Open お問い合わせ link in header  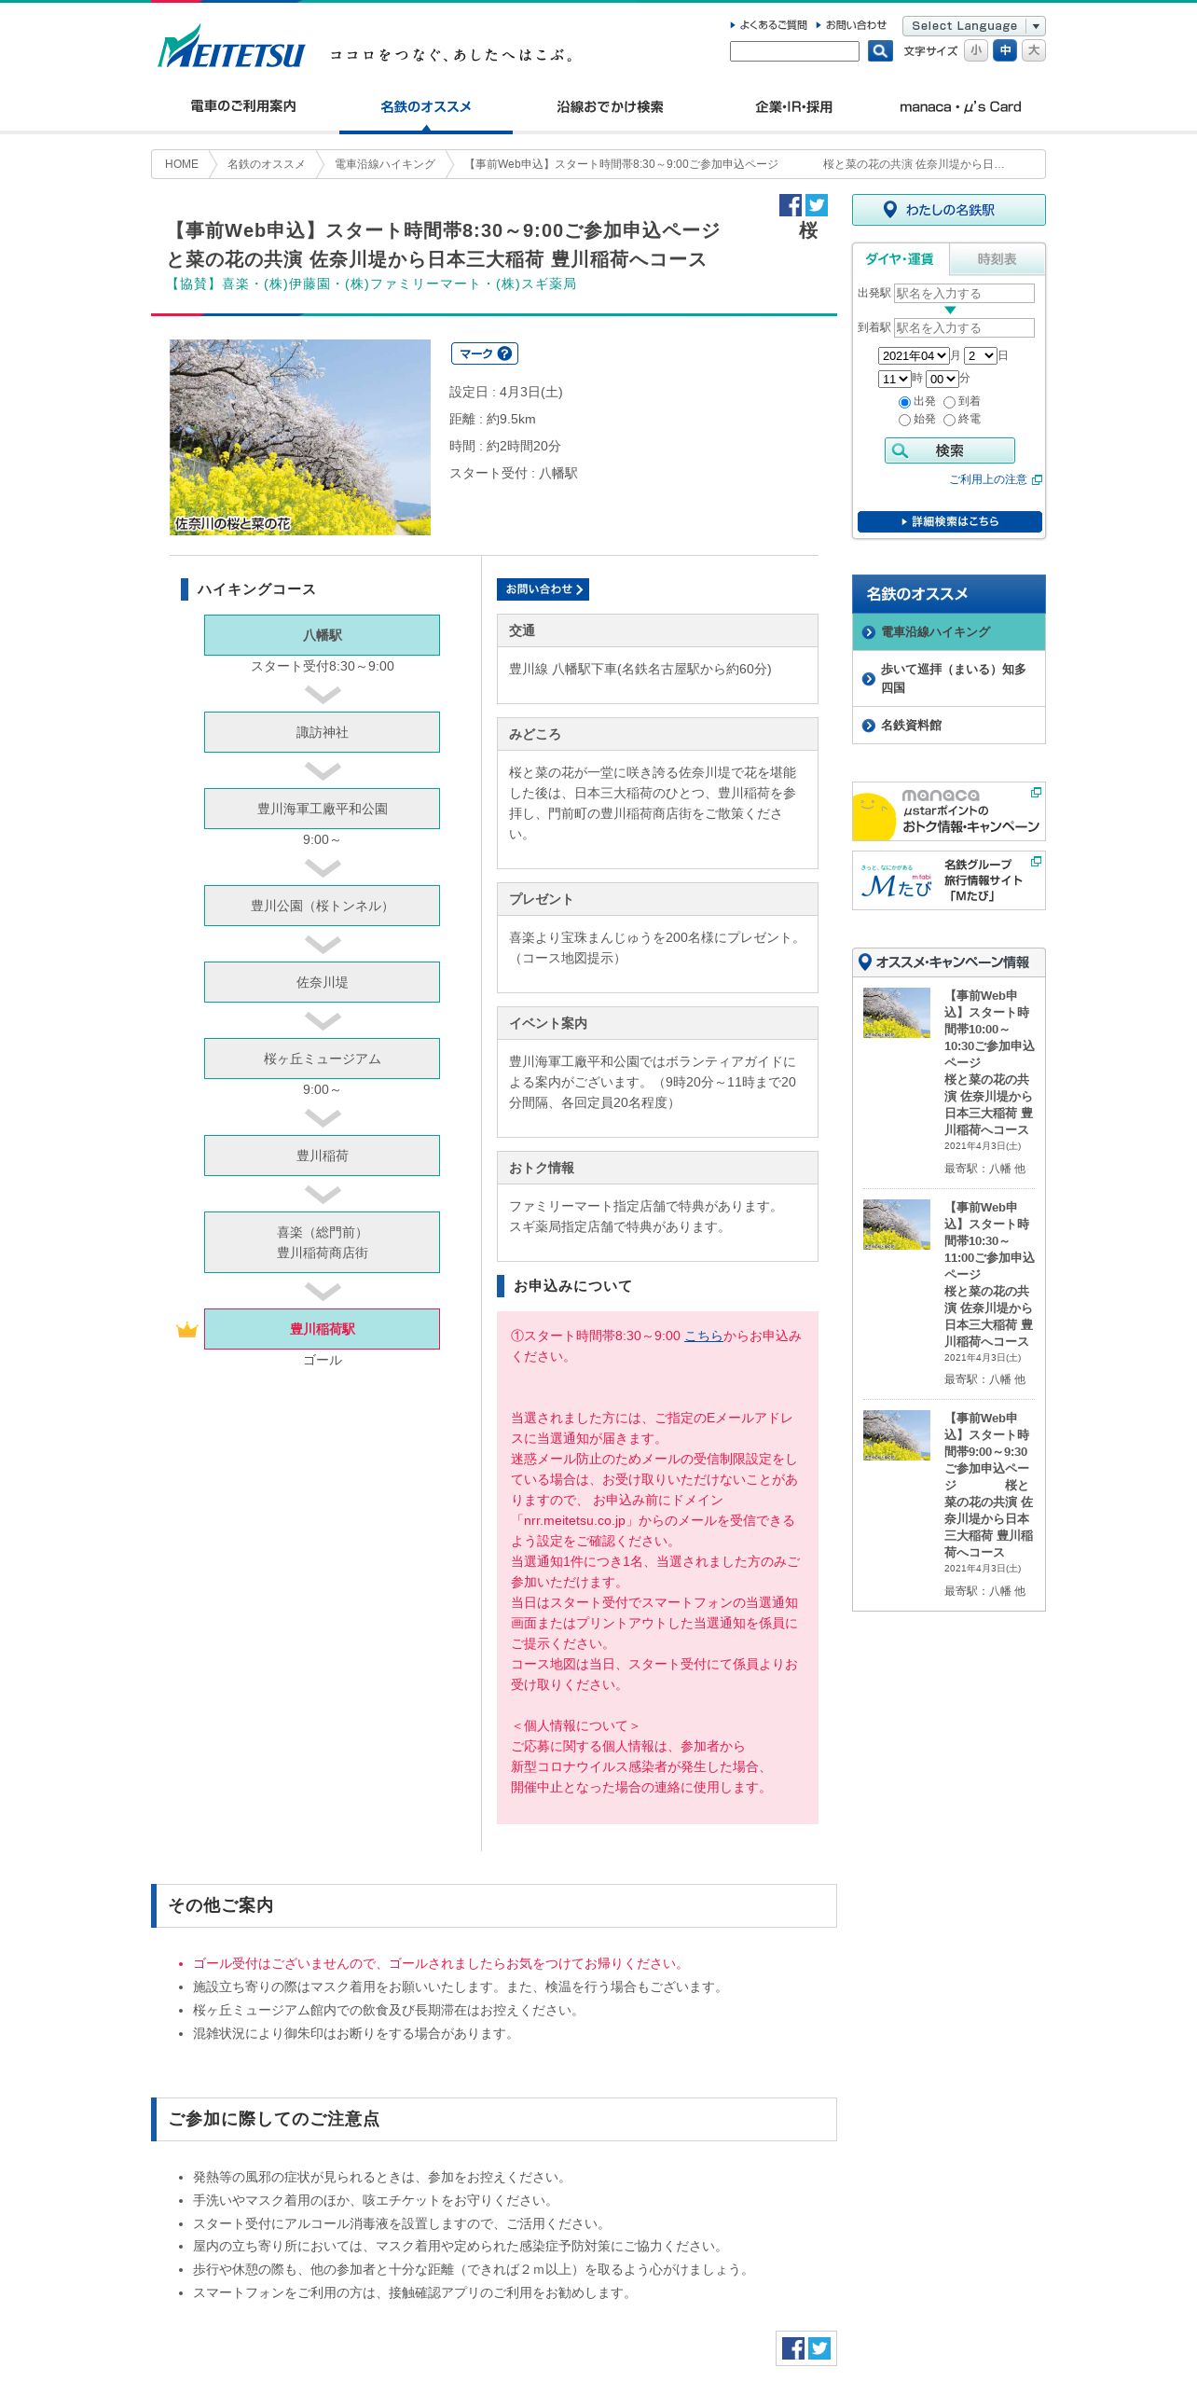point(852,25)
